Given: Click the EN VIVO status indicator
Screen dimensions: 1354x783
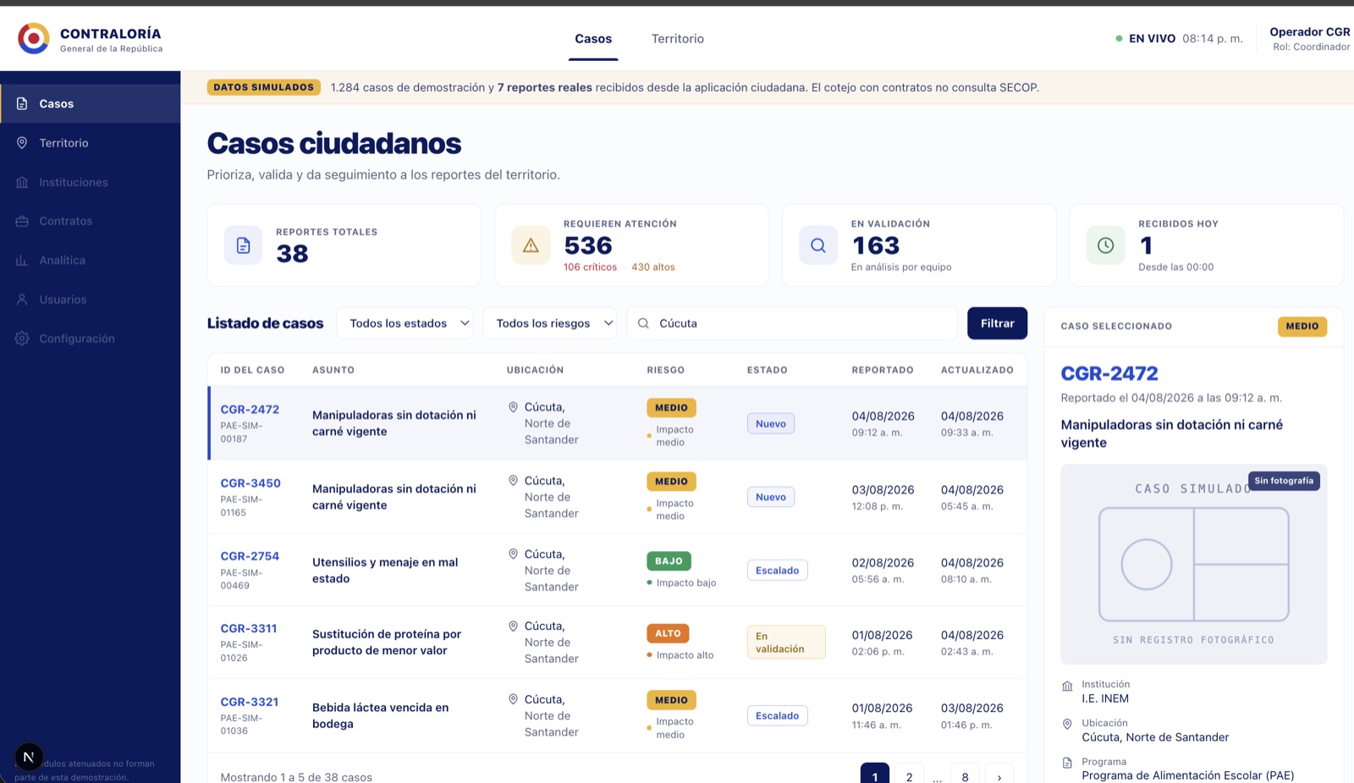Looking at the screenshot, I should coord(1179,39).
